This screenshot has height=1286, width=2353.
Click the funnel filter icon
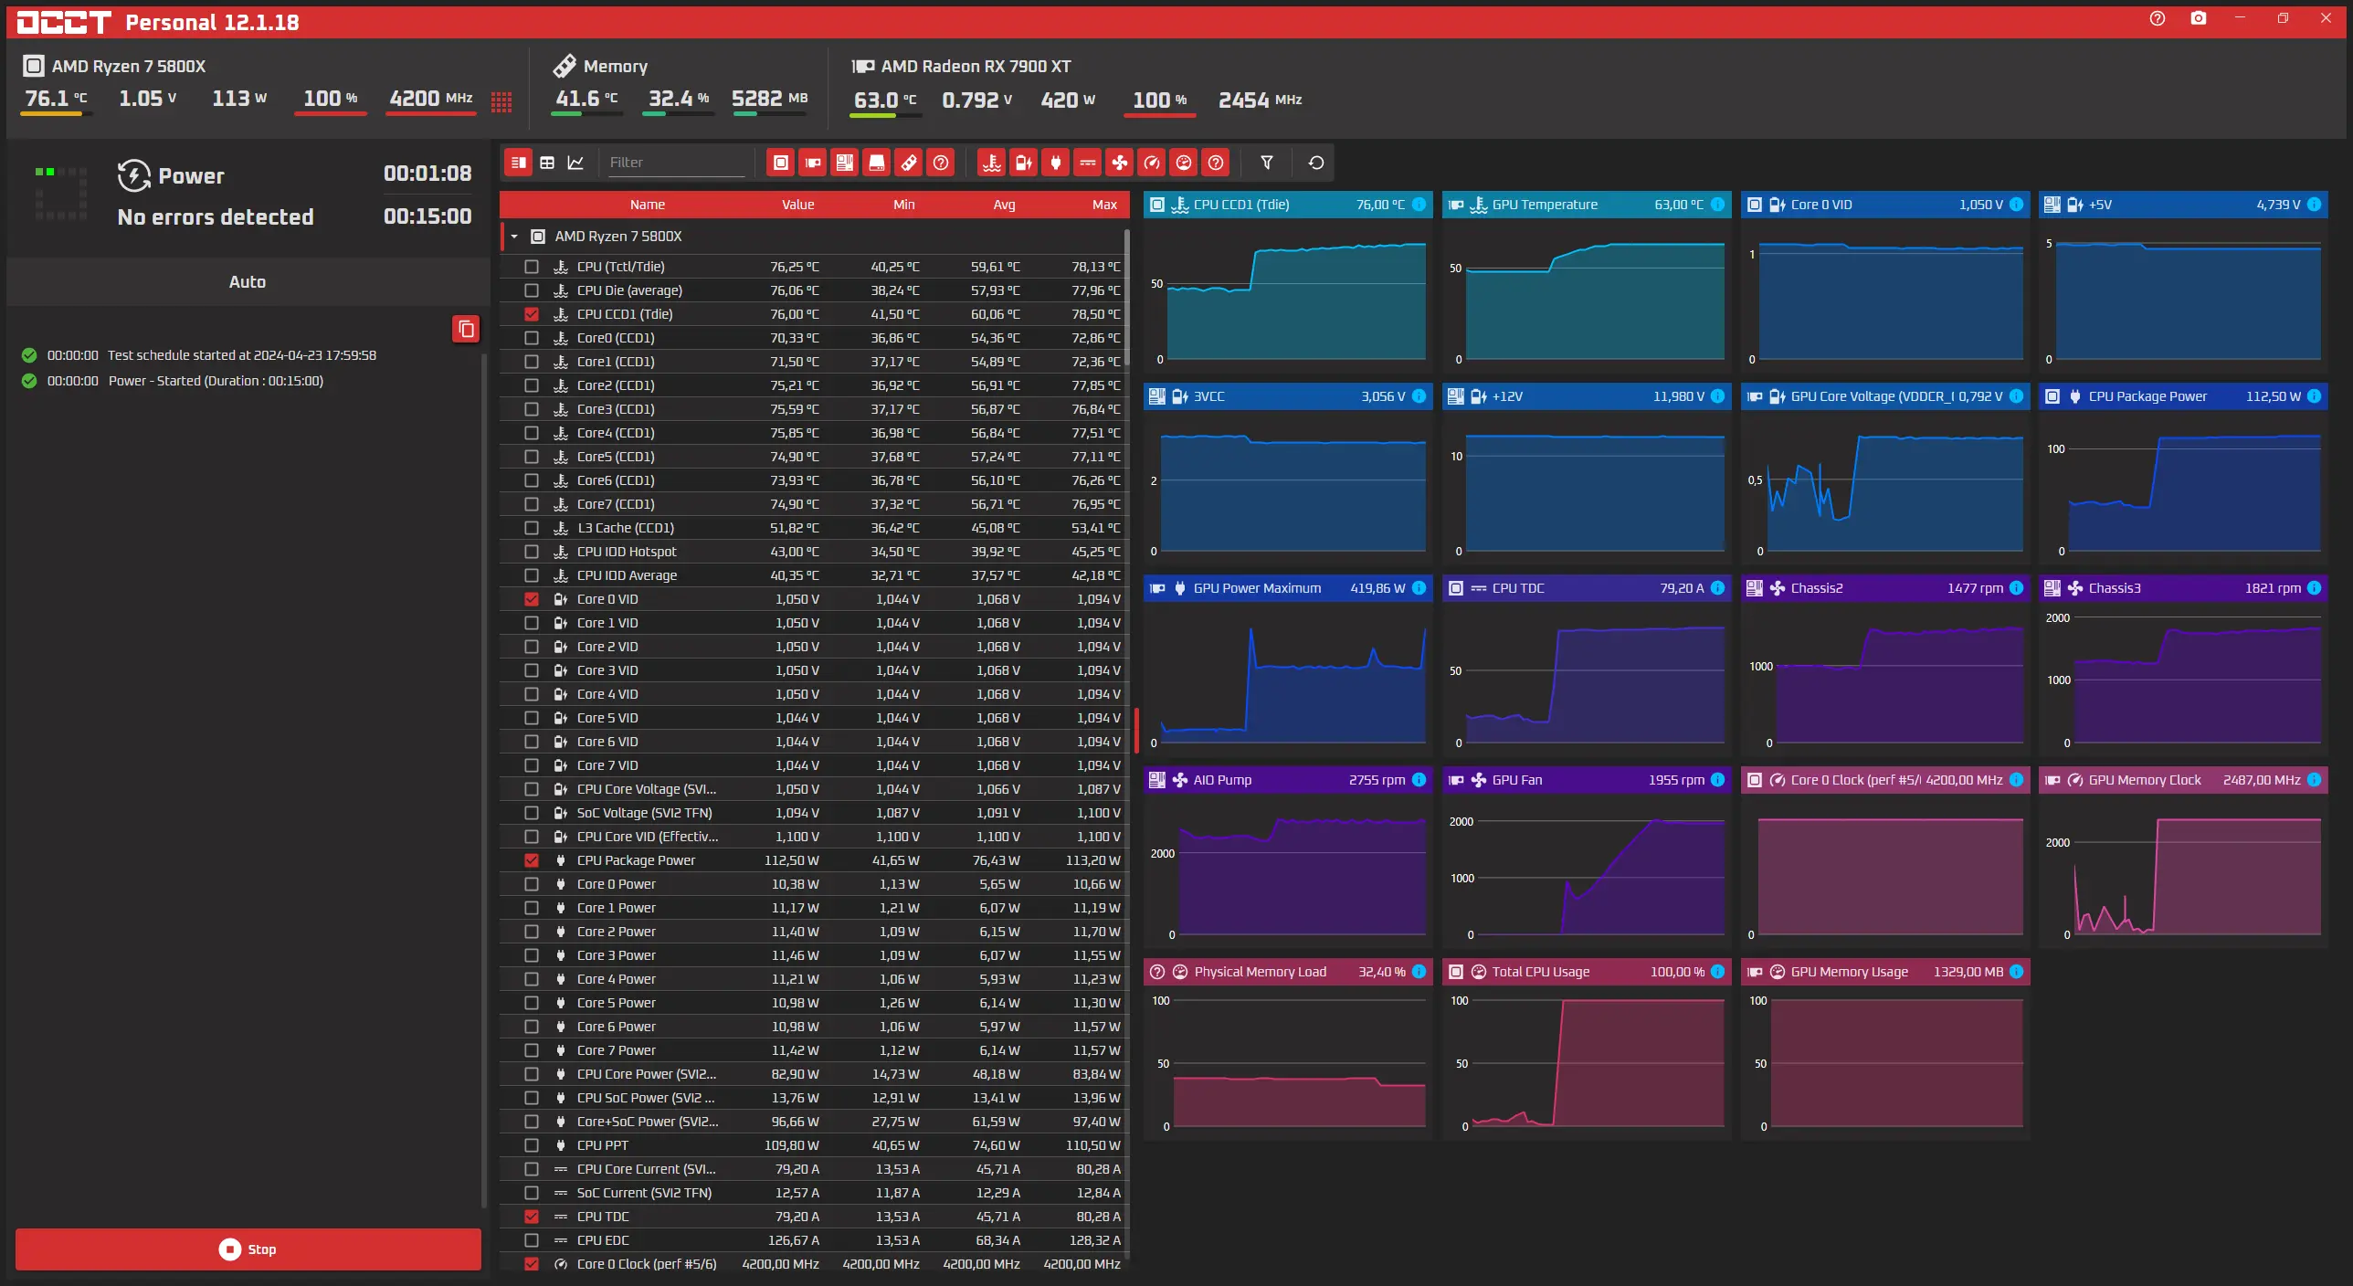1267,163
